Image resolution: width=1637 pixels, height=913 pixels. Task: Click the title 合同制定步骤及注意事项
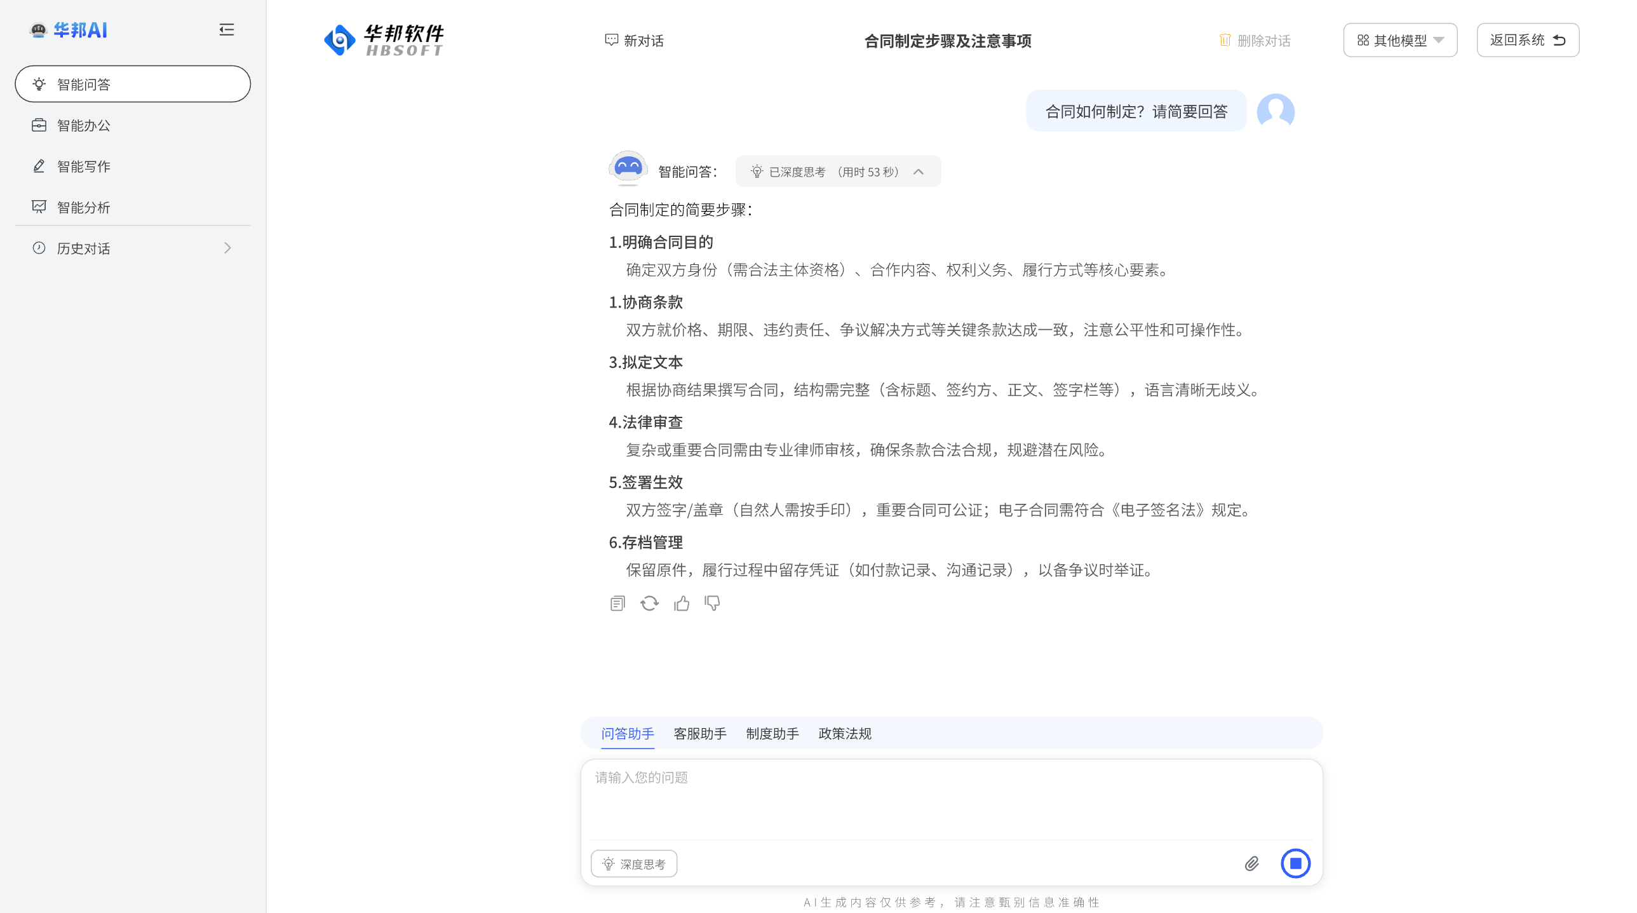tap(948, 41)
